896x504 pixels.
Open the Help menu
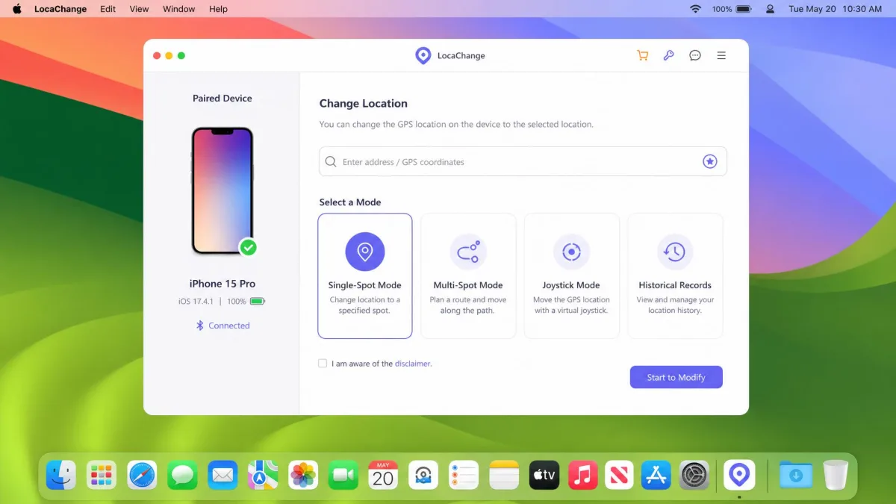(x=218, y=9)
